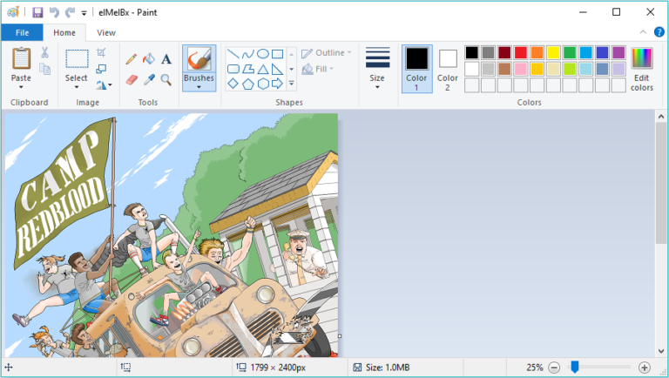The image size is (669, 378).
Task: Choose the Rectangle shape
Action: coord(277,54)
